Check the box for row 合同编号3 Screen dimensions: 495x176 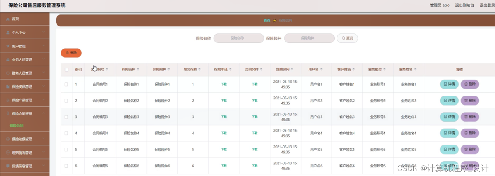pyautogui.click(x=66, y=117)
